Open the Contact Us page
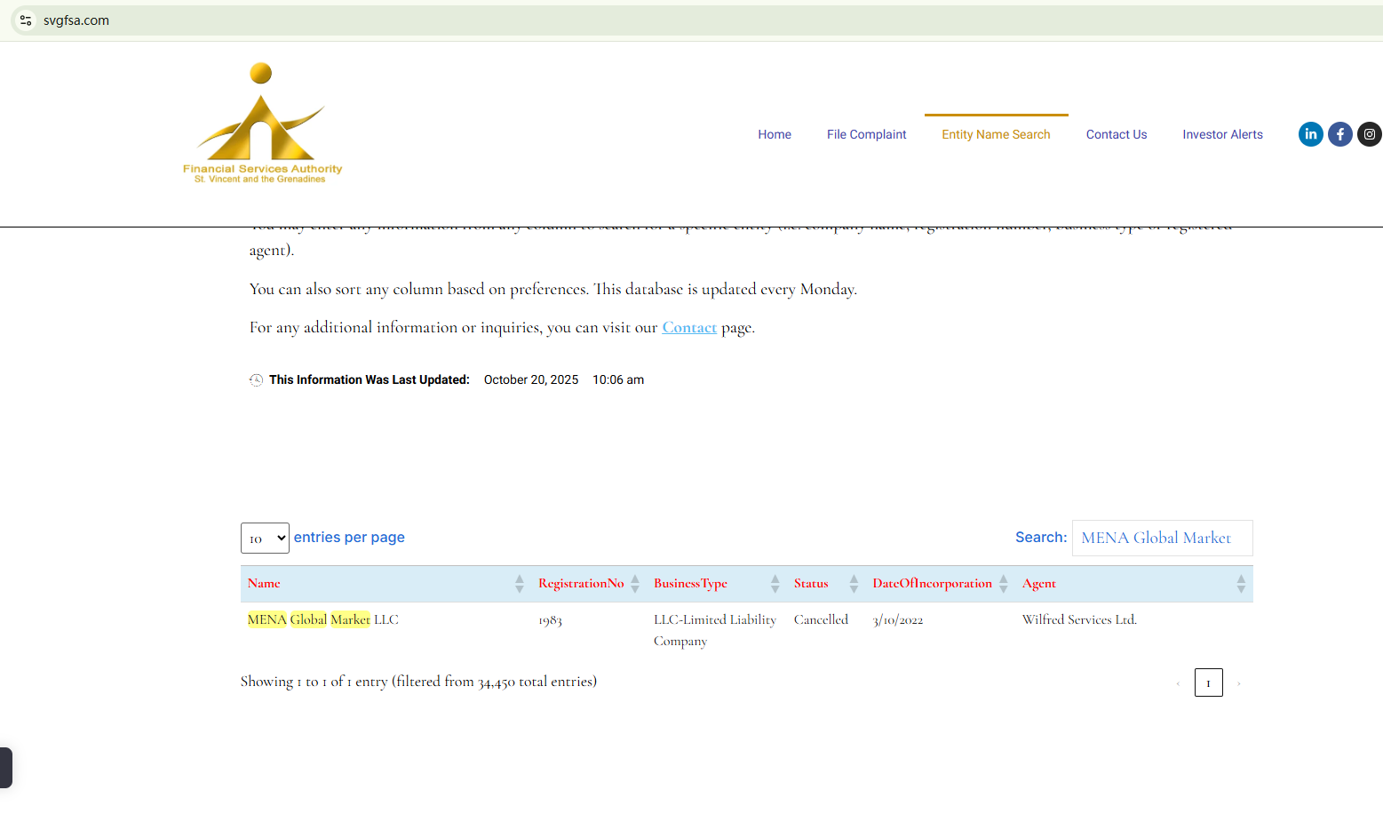Viewport: 1383px width, 830px height. (1116, 135)
